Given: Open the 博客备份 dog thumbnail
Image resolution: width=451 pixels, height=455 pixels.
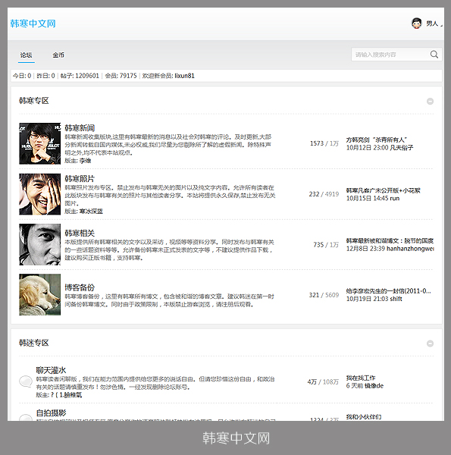Looking at the screenshot, I should (x=39, y=294).
